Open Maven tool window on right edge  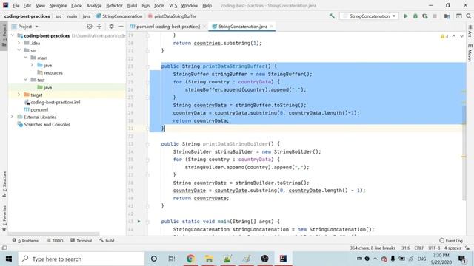click(470, 53)
